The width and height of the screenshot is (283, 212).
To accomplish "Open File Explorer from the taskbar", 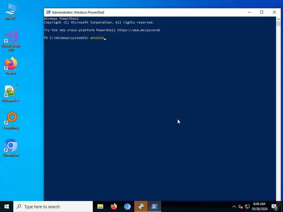I will pos(100,206).
